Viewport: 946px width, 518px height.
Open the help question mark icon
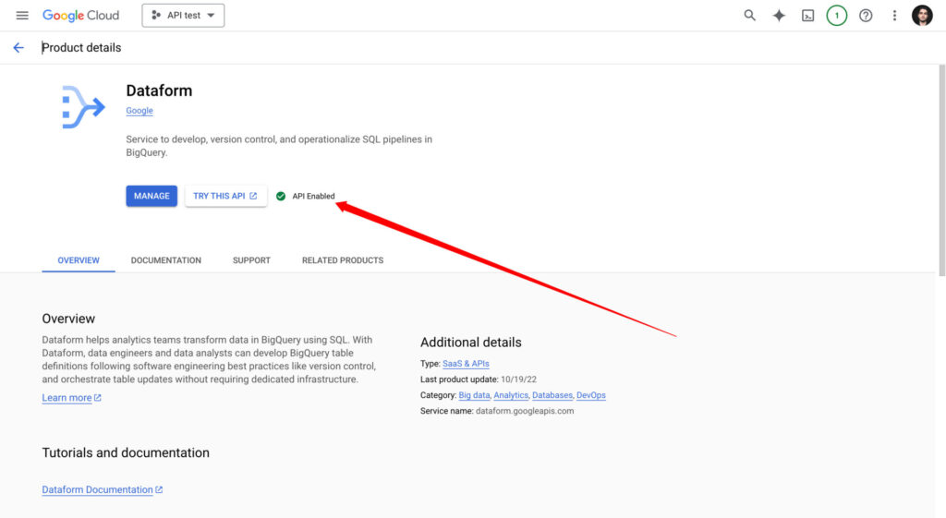[x=866, y=16]
